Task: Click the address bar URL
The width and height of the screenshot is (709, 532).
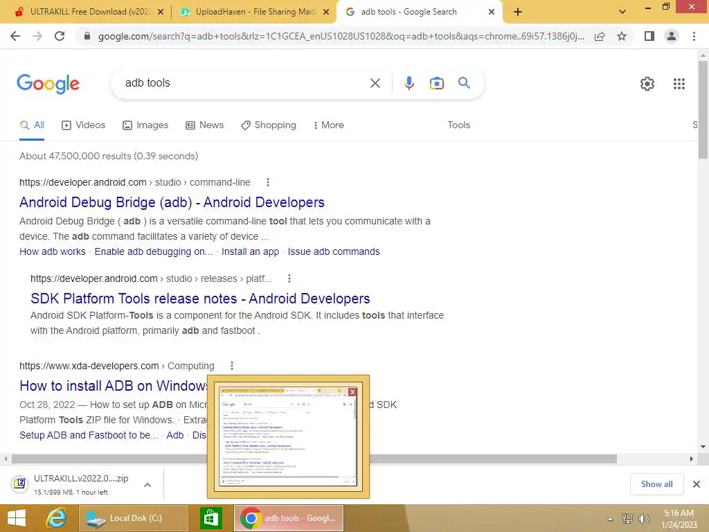Action: coord(341,36)
